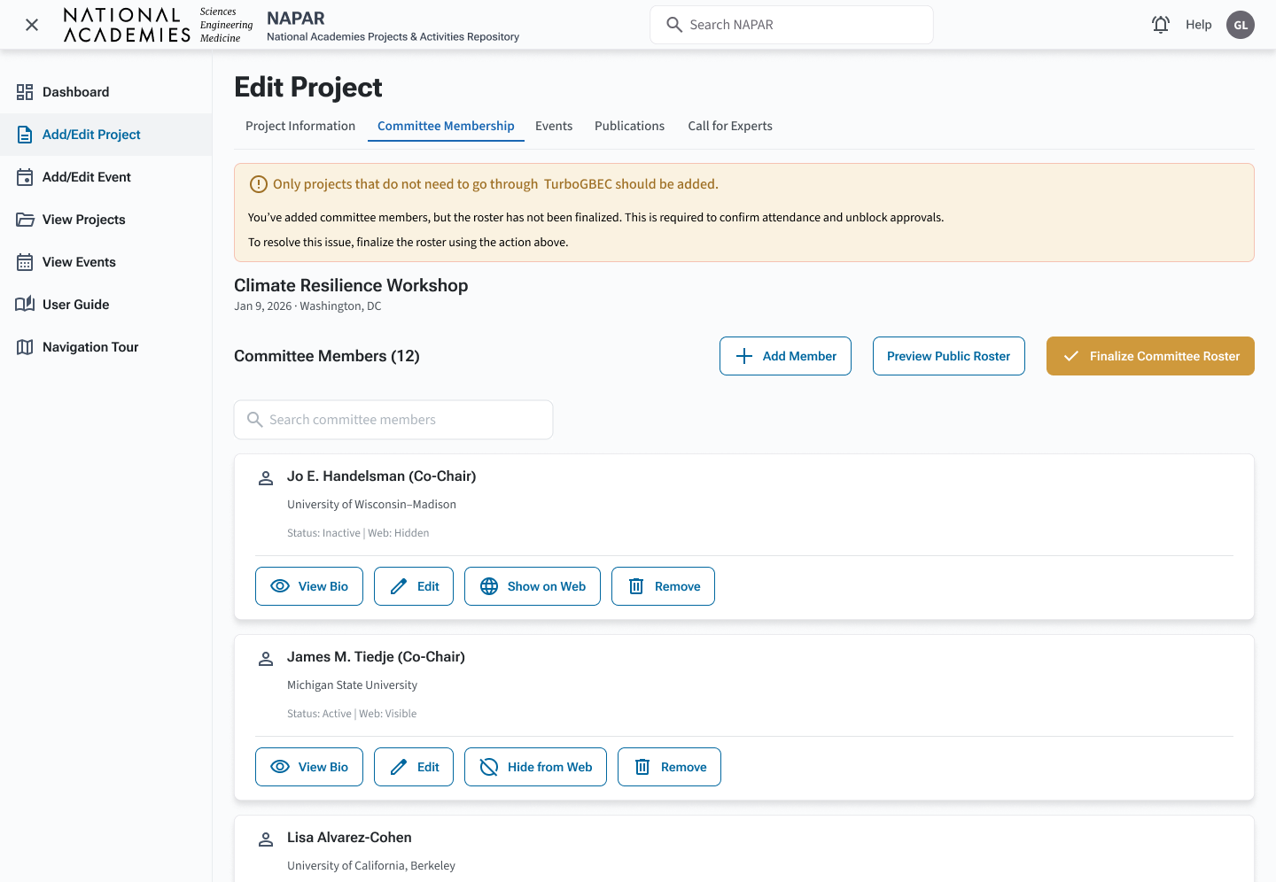Image resolution: width=1276 pixels, height=882 pixels.
Task: Start the Navigation Tour
Action: (89, 347)
